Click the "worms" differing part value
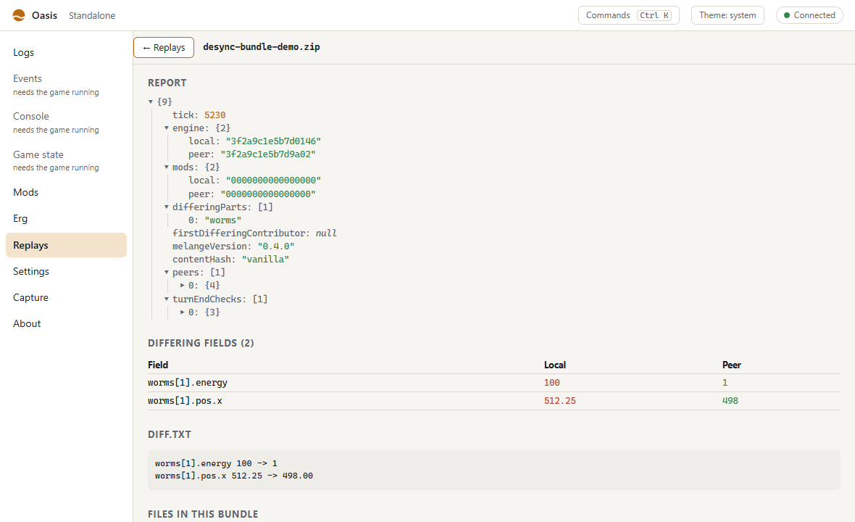 click(222, 220)
